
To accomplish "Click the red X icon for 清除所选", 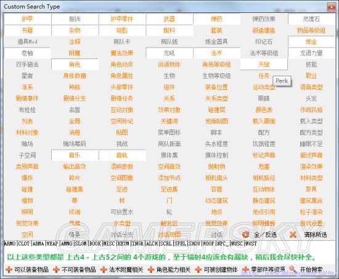I will click(x=293, y=235).
